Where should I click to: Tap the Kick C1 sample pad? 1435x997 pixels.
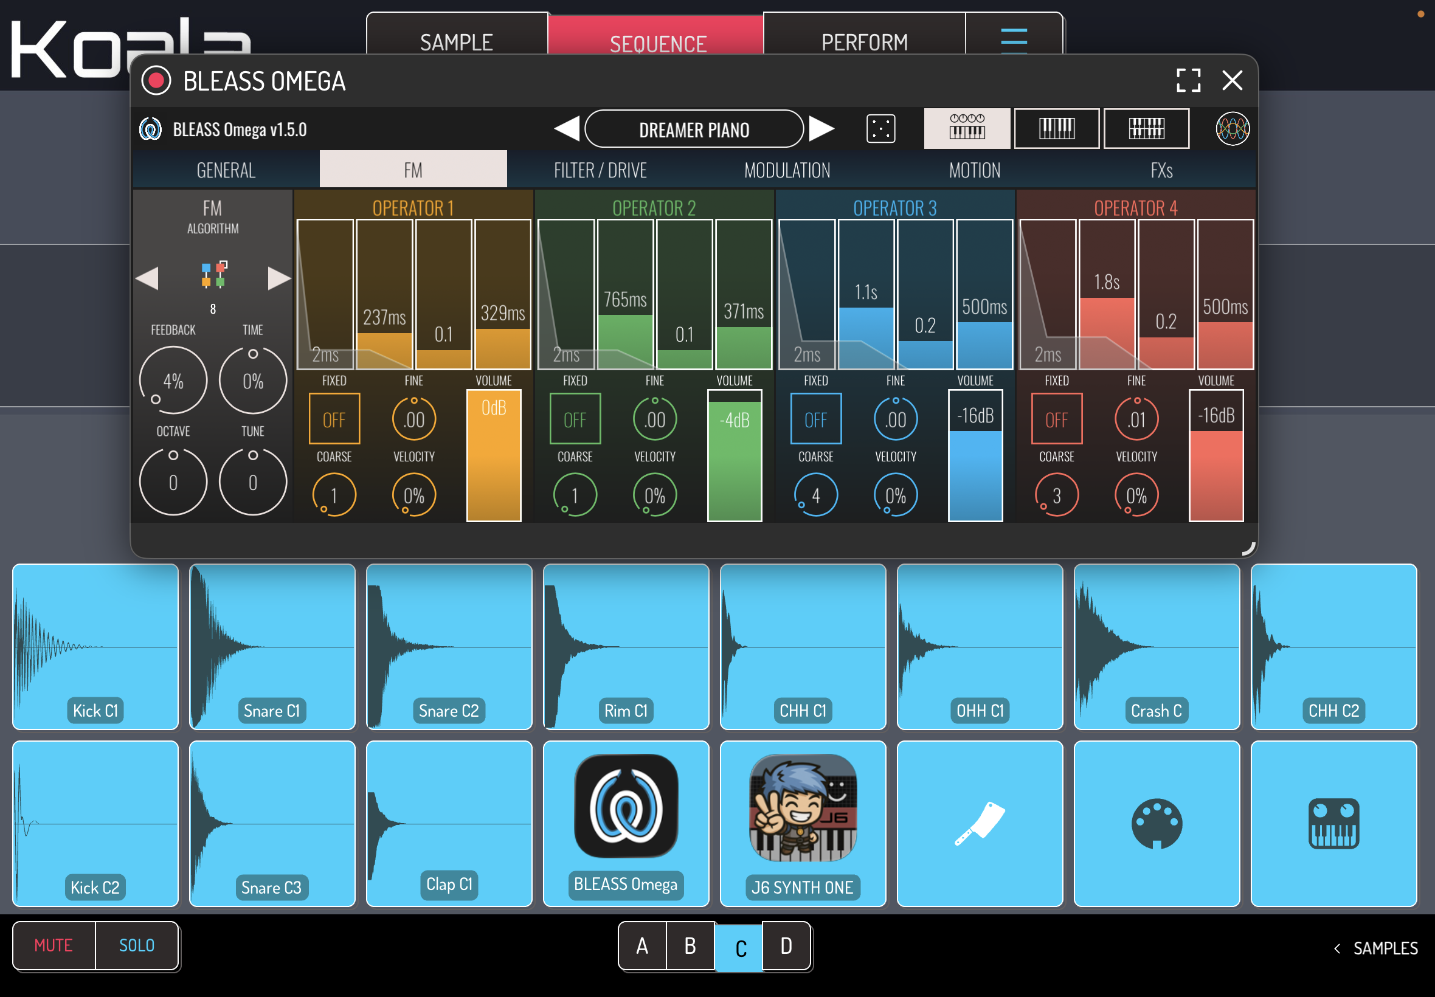(95, 647)
